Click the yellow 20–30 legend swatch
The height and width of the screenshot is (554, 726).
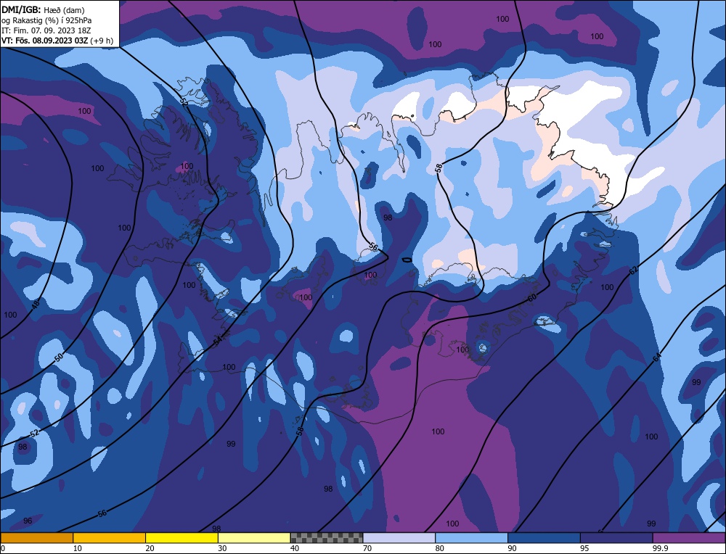[181, 538]
